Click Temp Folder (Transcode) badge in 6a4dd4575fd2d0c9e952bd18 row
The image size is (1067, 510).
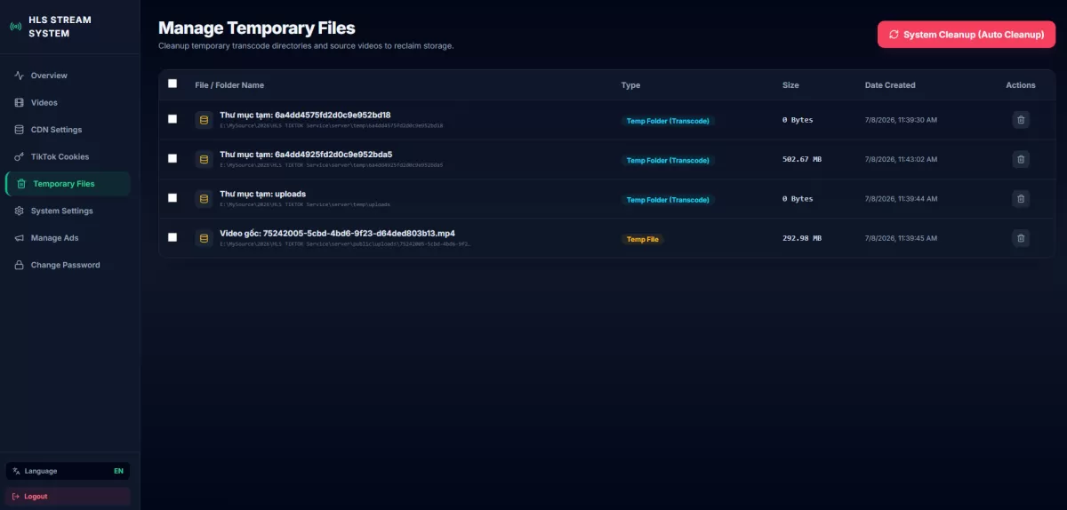pos(668,121)
